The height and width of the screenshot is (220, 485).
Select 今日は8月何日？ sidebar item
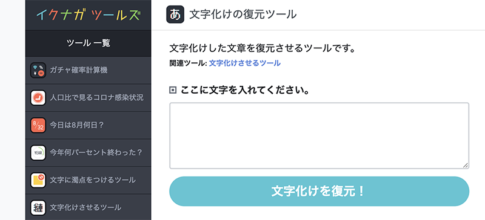(x=88, y=125)
